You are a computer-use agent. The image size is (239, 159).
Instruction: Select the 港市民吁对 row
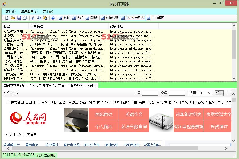click(80, 49)
